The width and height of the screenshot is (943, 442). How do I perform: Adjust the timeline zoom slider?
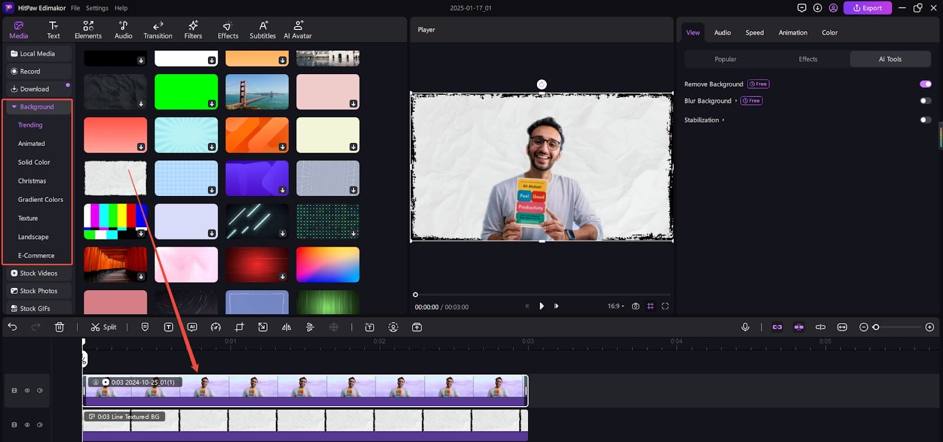[876, 327]
